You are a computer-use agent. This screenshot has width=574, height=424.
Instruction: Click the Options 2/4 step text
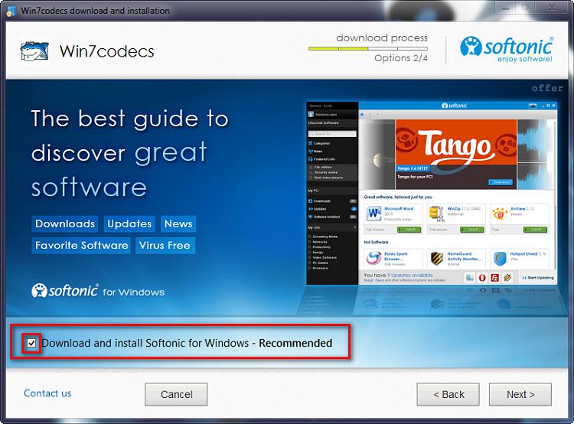401,58
